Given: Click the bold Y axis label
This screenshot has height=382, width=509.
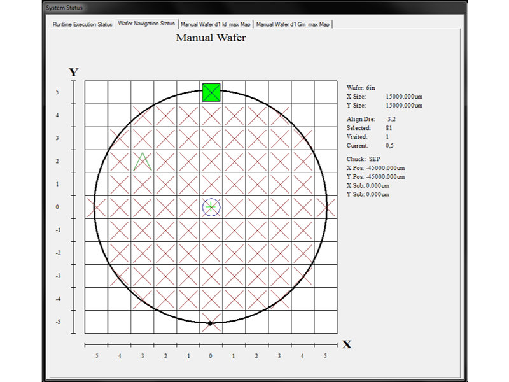Looking at the screenshot, I should click(74, 72).
